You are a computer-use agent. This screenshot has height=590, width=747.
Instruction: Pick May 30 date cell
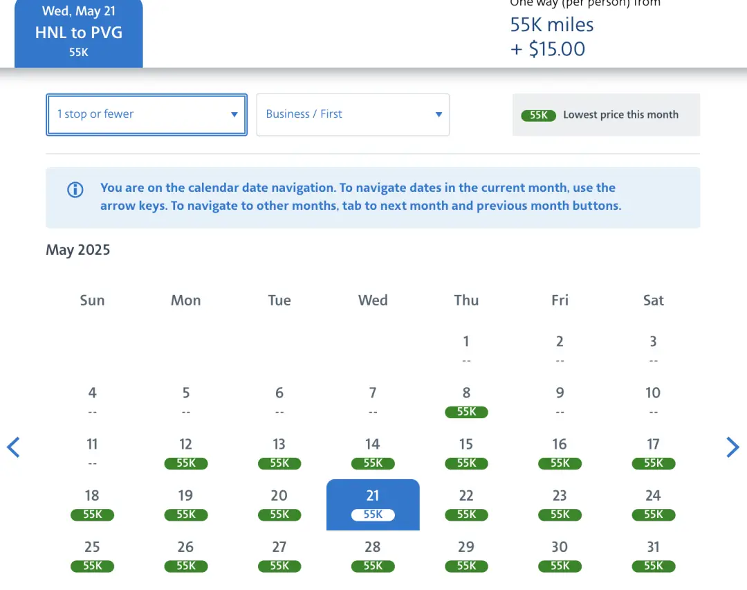click(x=560, y=555)
